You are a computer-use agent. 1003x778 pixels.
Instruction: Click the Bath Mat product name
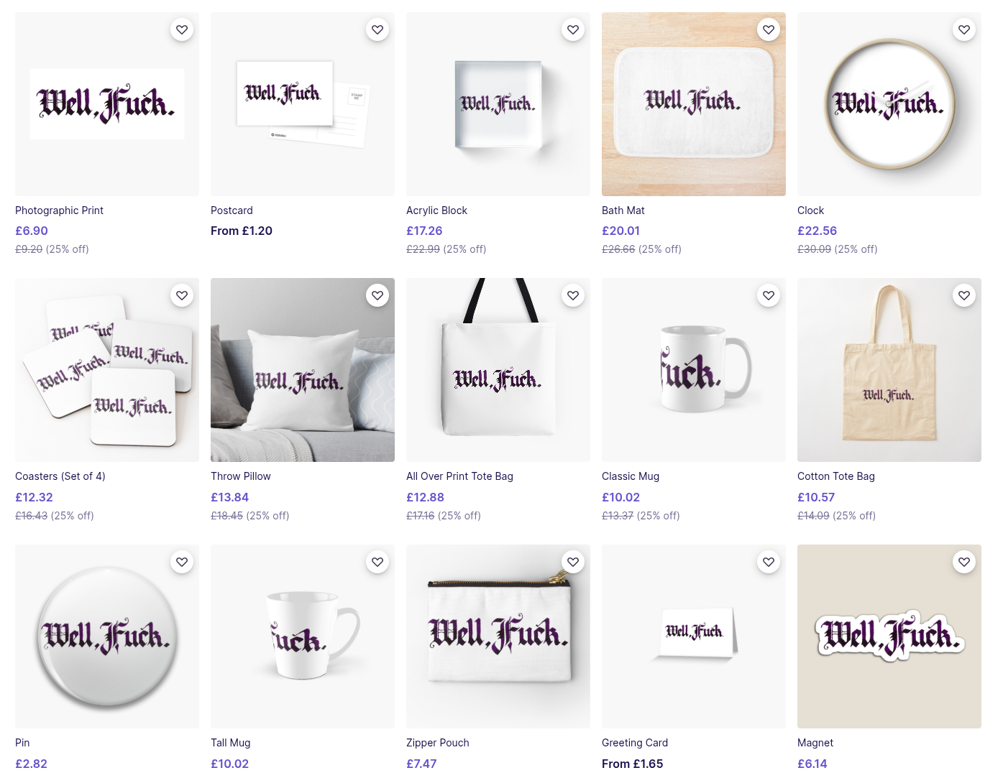click(623, 210)
